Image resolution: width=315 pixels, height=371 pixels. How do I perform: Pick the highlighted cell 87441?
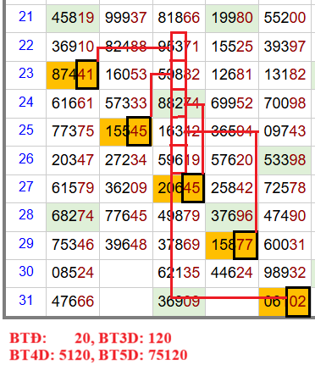point(73,75)
